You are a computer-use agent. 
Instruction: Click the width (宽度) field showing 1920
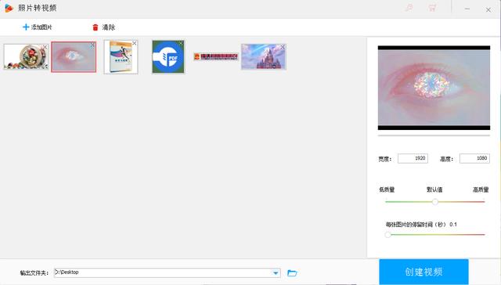413,158
